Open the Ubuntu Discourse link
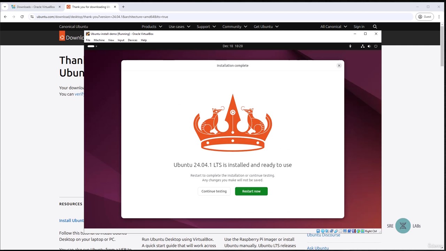Screen dimensions: 446x251 pyautogui.click(x=323, y=235)
